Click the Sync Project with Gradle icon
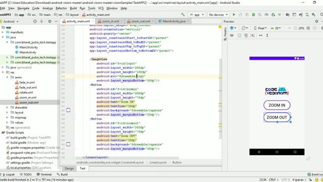 coord(301,15)
